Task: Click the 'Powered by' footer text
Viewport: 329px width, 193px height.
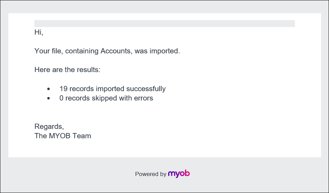Action: tap(150, 174)
